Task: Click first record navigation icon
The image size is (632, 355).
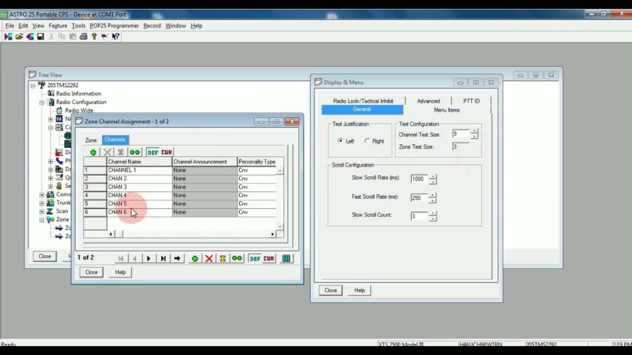Action: tap(120, 258)
